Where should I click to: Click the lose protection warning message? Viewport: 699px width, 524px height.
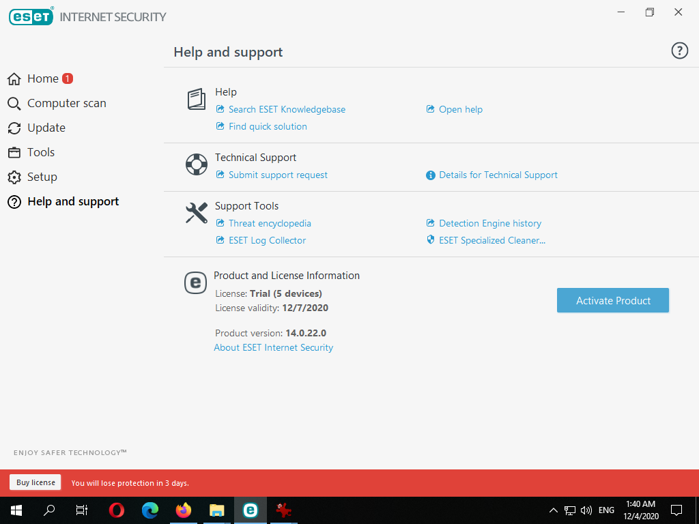pos(130,483)
